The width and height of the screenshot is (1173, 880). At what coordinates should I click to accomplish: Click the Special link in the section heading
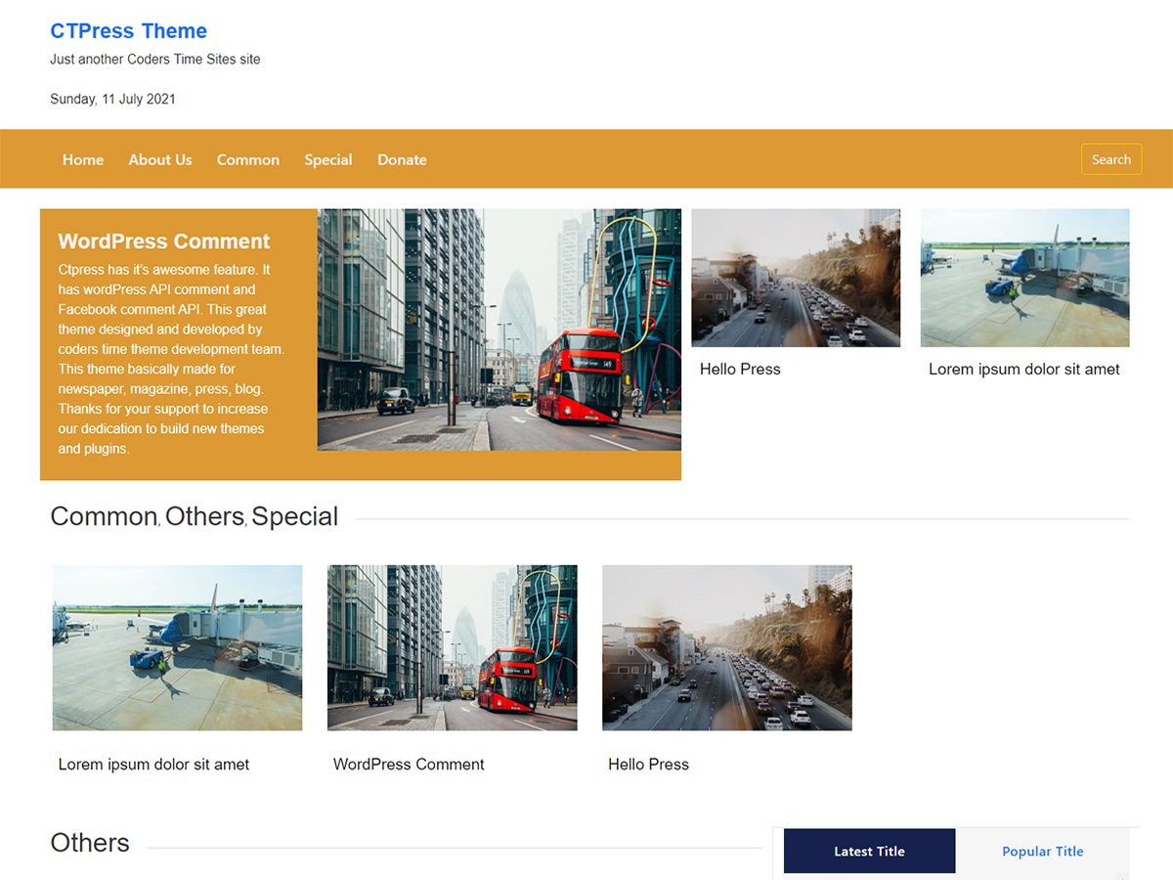click(x=294, y=517)
